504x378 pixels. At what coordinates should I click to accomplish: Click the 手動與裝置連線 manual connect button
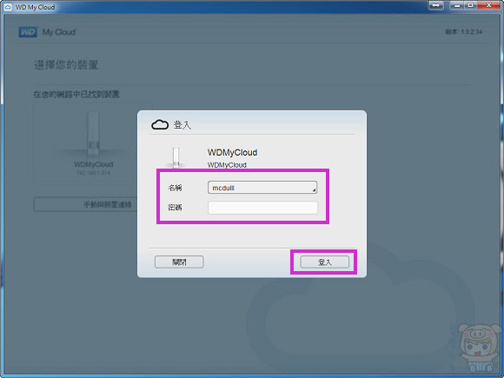86,204
